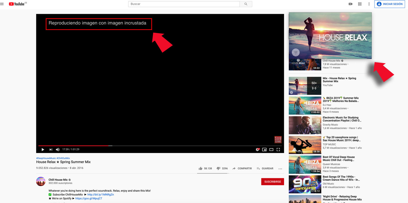
Task: Open the 1:59:54 Ibiza Relax thumbnail
Action: pos(305,164)
